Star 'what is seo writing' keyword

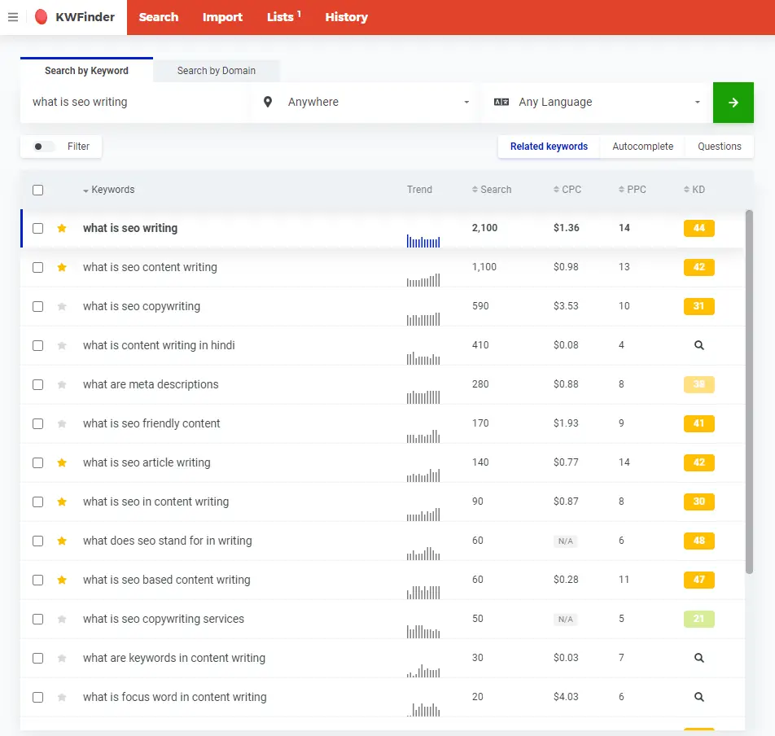tap(62, 228)
